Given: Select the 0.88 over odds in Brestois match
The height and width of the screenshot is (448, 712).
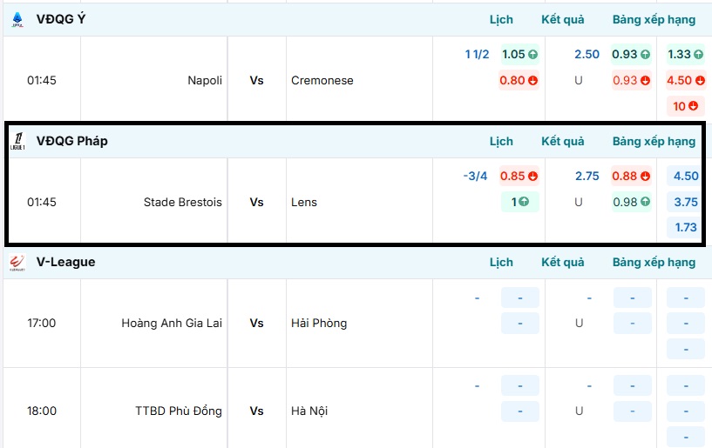Looking at the screenshot, I should click(x=631, y=176).
